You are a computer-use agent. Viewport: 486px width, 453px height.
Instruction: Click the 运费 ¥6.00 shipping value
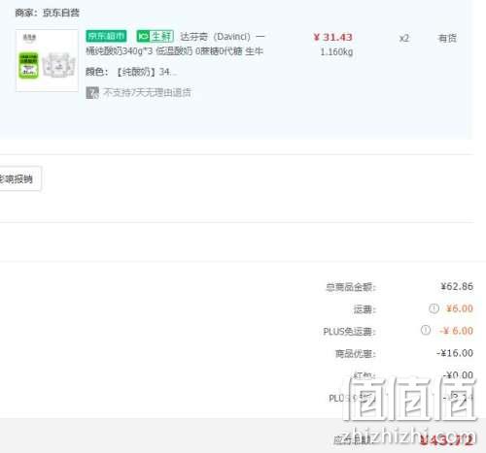(460, 308)
